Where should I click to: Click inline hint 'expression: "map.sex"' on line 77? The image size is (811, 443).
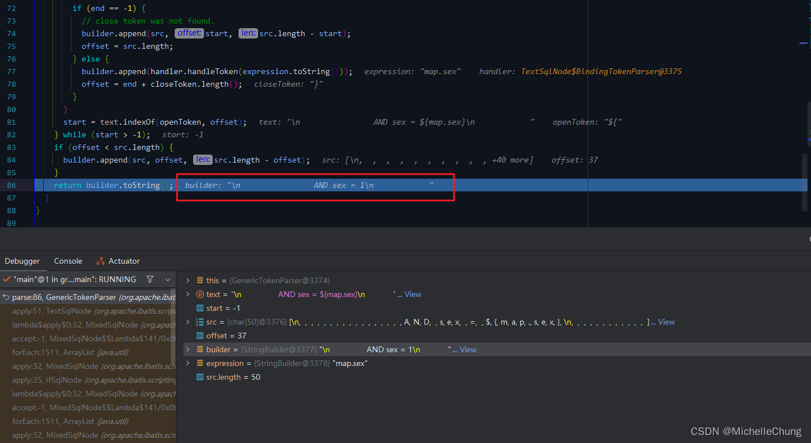pyautogui.click(x=413, y=71)
